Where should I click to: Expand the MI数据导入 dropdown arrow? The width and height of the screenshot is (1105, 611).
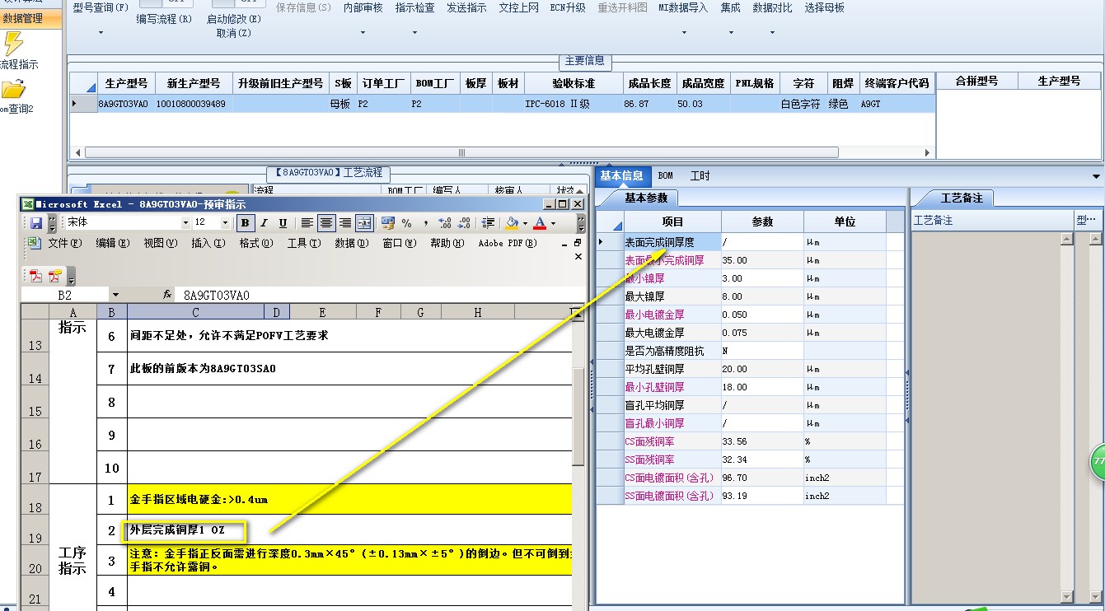coord(683,33)
